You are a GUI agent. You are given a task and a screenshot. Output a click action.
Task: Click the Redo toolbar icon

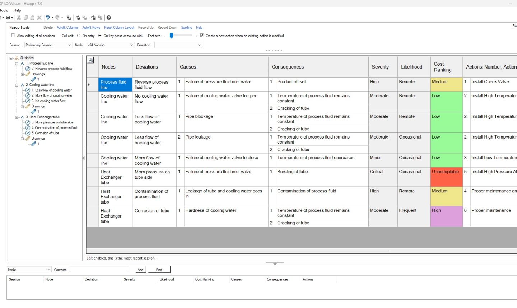pyautogui.click(x=57, y=18)
